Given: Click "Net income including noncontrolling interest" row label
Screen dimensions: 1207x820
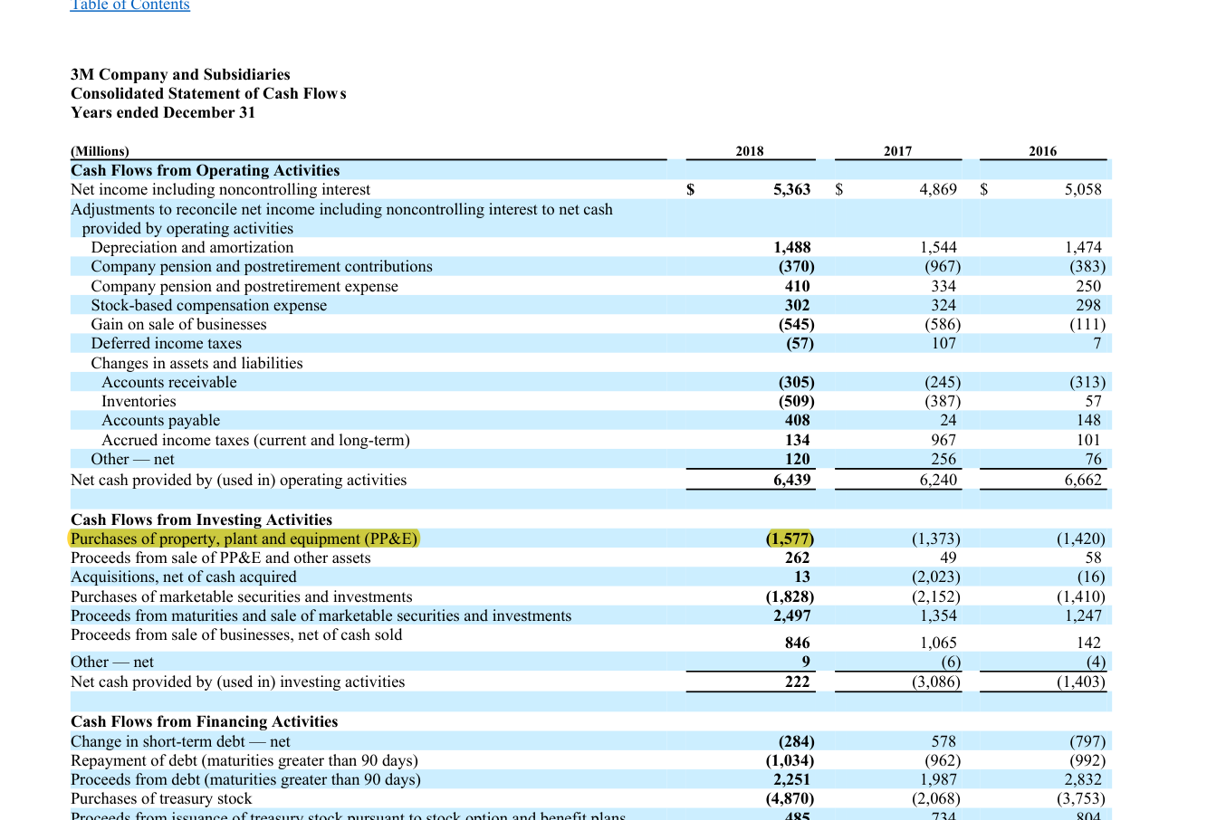Looking at the screenshot, I should 220,189.
